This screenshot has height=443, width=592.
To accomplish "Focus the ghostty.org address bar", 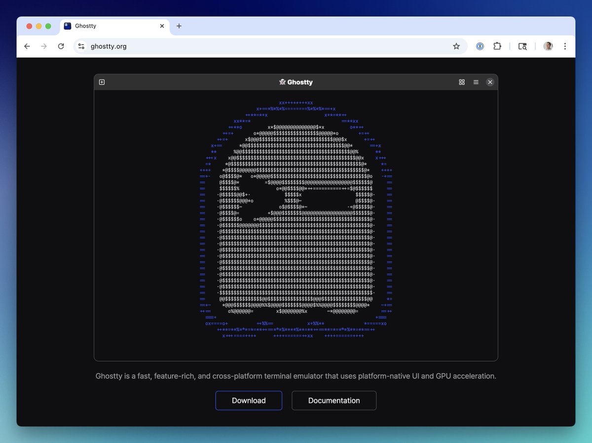I will pos(270,46).
